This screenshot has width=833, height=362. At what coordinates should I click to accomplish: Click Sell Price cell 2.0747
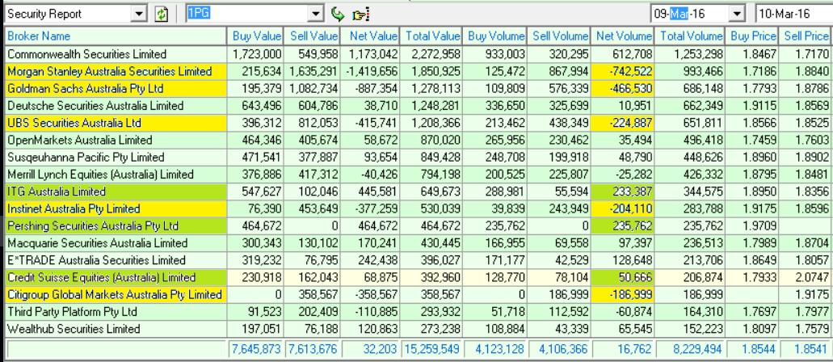click(x=806, y=277)
